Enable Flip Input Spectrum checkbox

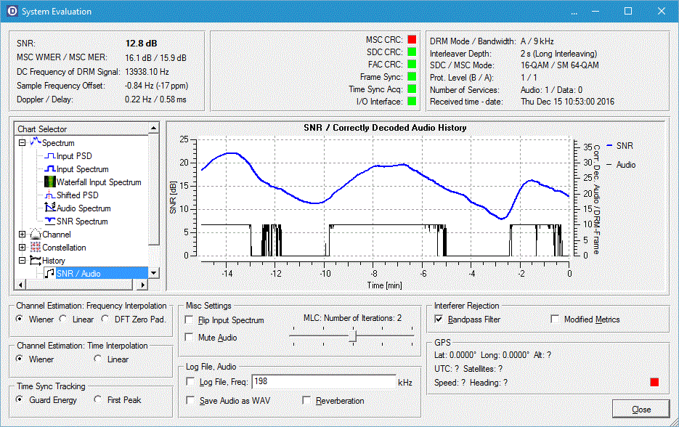click(x=189, y=320)
